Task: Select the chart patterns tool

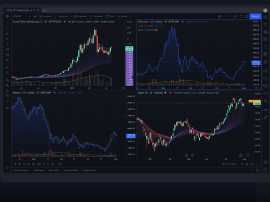Action: [7, 49]
